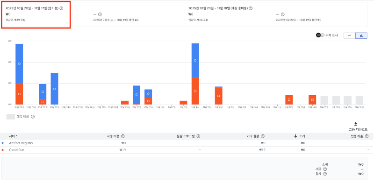Select the Artifact Registry service row name
This screenshot has height=182, width=374.
(x=21, y=143)
